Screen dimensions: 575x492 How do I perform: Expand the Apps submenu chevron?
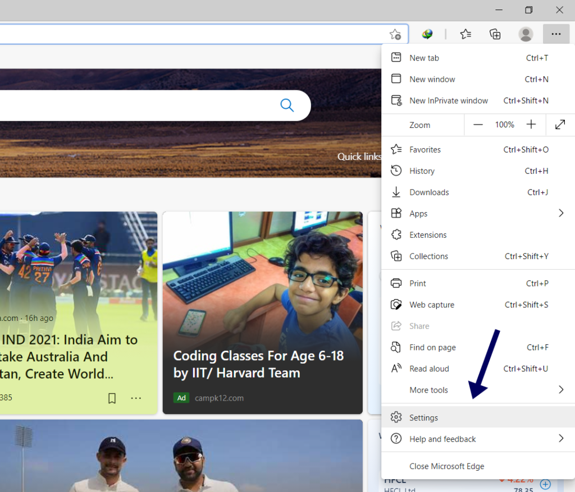pos(561,213)
